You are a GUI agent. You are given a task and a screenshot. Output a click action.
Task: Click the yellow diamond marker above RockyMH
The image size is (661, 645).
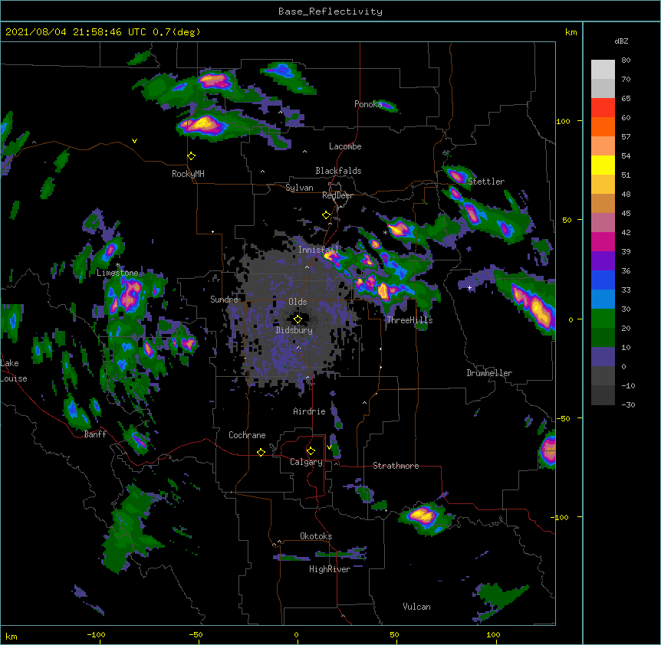click(192, 156)
